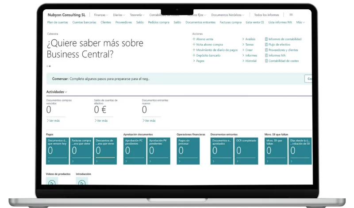Click report icon beside Informes de contabilidad
This screenshot has height=208, width=354.
point(266,39)
